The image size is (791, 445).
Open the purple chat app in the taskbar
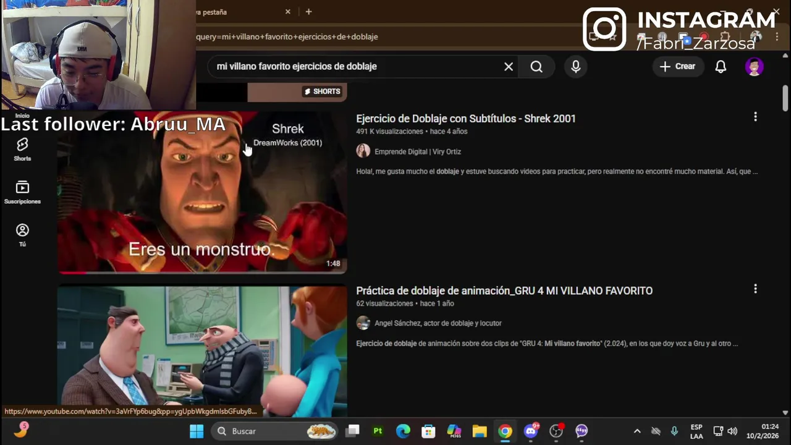[582, 431]
